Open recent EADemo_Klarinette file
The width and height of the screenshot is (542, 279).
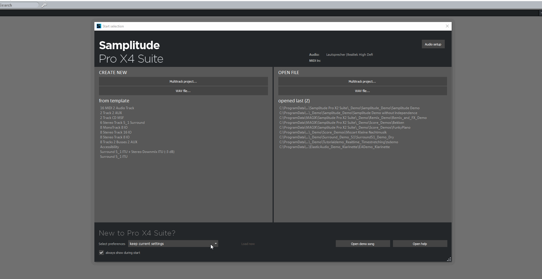pos(335,147)
